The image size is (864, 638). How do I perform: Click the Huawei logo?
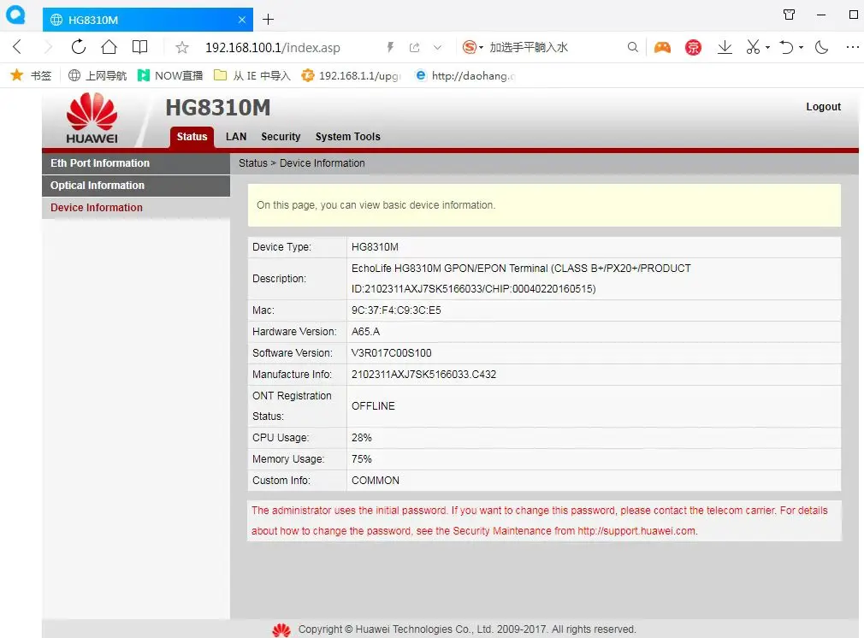(92, 118)
